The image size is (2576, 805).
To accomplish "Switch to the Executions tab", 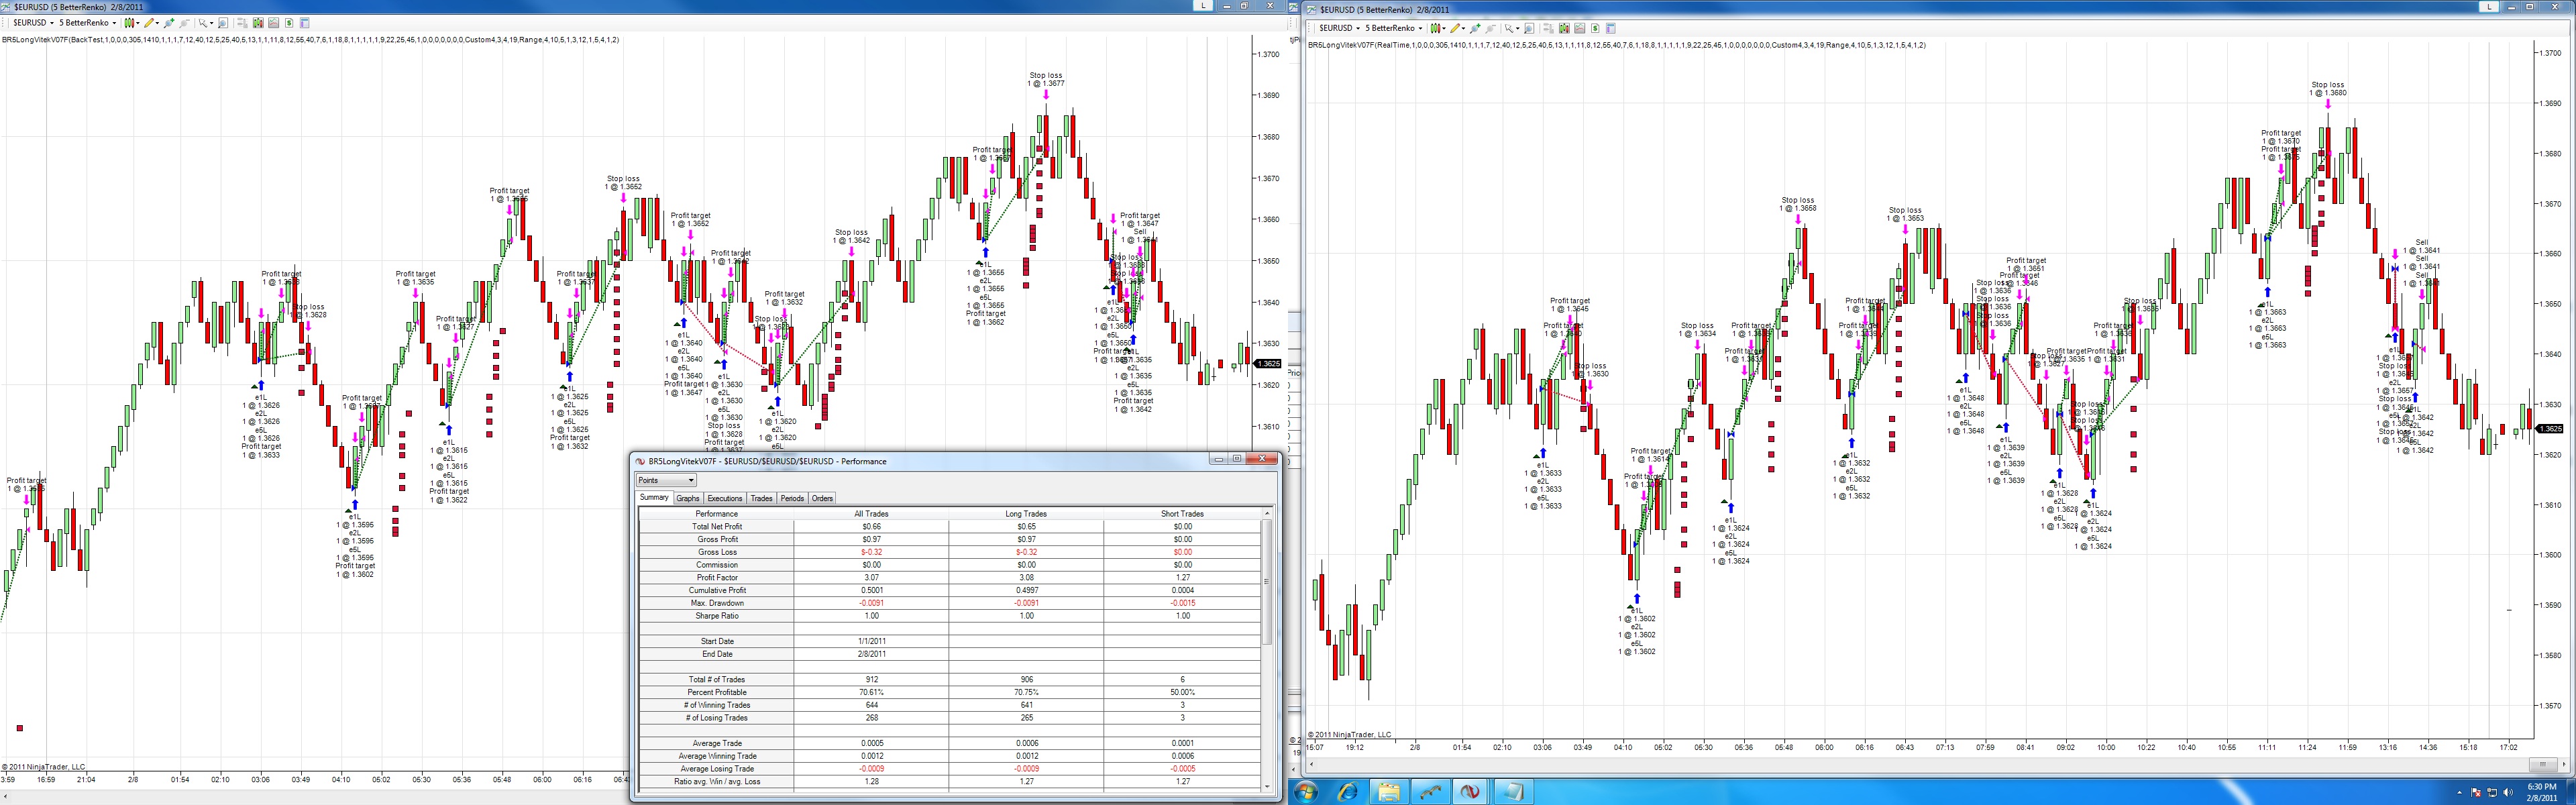I will (725, 498).
